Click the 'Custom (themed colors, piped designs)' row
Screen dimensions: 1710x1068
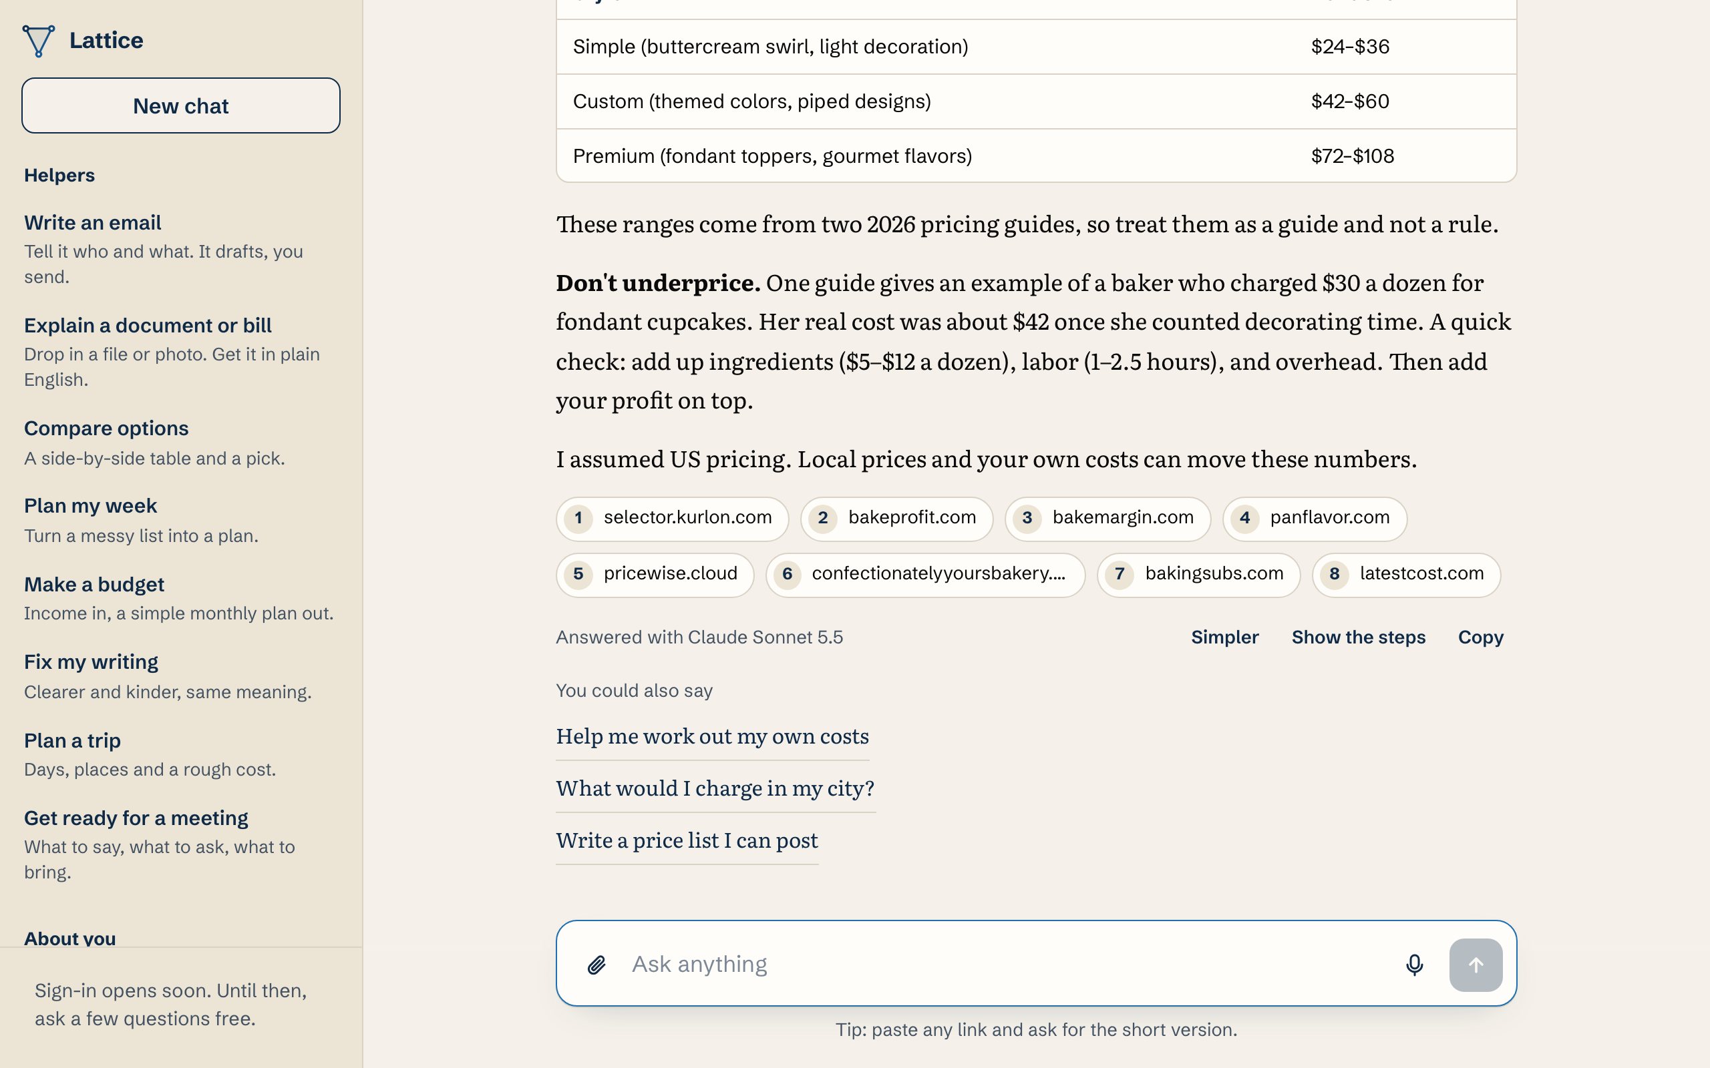pyautogui.click(x=1036, y=101)
